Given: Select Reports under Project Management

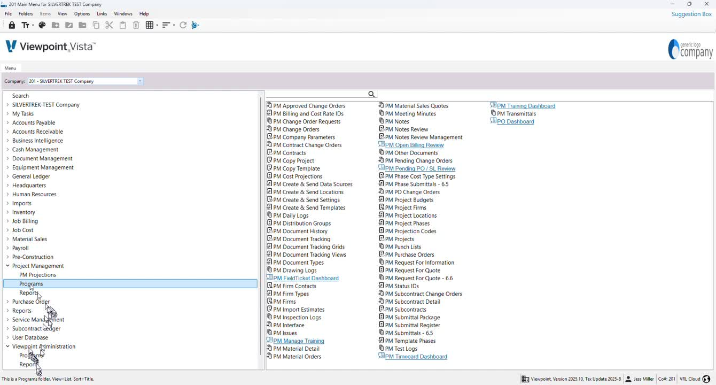Looking at the screenshot, I should point(28,292).
